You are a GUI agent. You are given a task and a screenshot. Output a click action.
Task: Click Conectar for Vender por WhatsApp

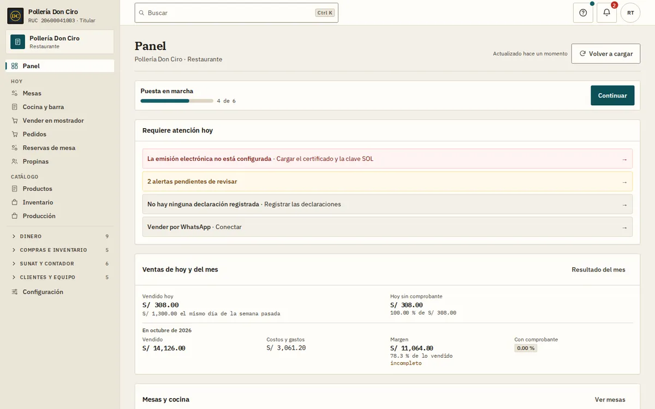click(x=229, y=227)
